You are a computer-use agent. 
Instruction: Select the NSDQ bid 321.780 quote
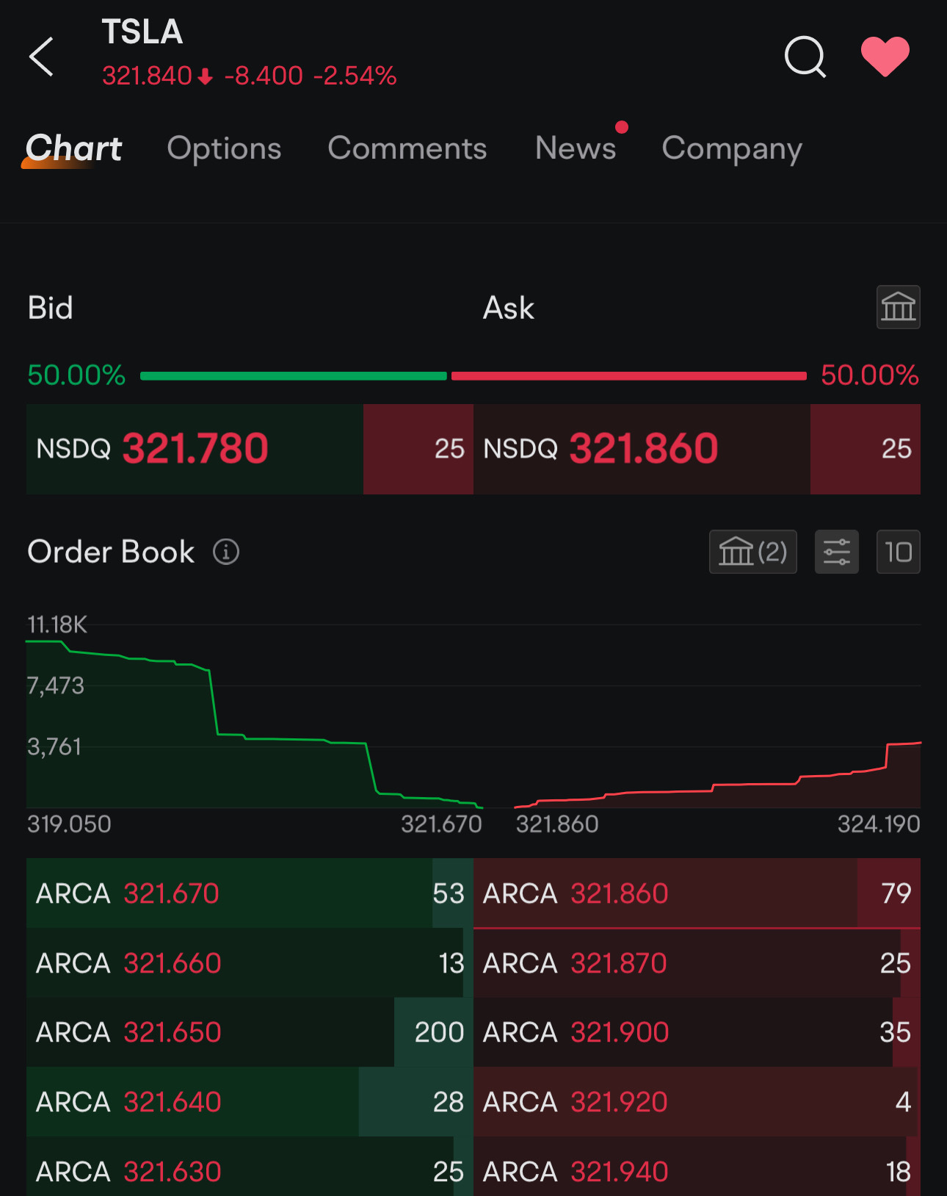[250, 449]
